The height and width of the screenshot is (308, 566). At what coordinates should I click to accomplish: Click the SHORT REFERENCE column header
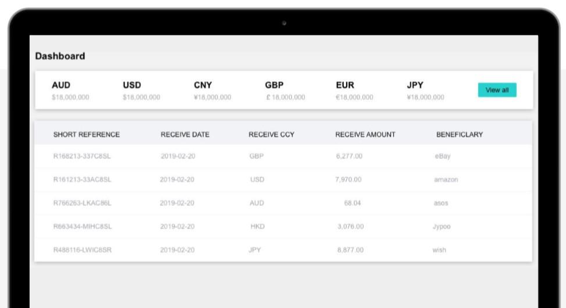pos(87,135)
